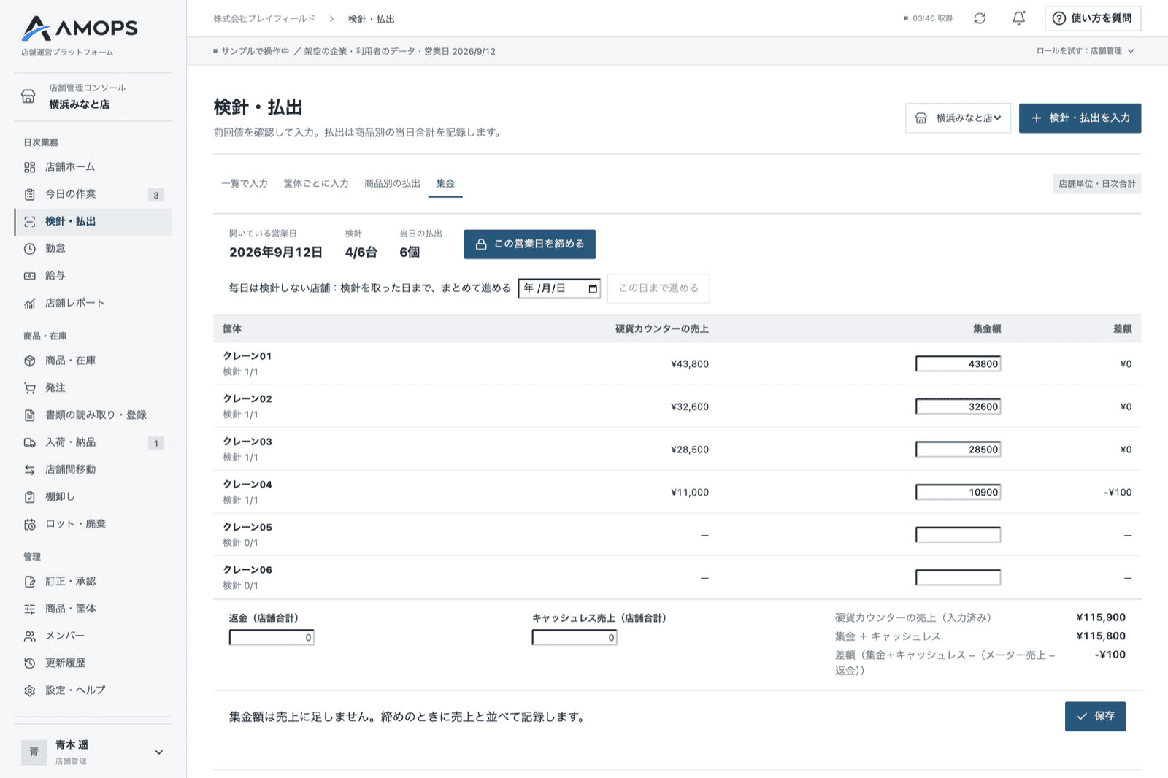Click the キャッシュレス売上 input field
Screen dimensions: 1168x778
[x=575, y=638]
